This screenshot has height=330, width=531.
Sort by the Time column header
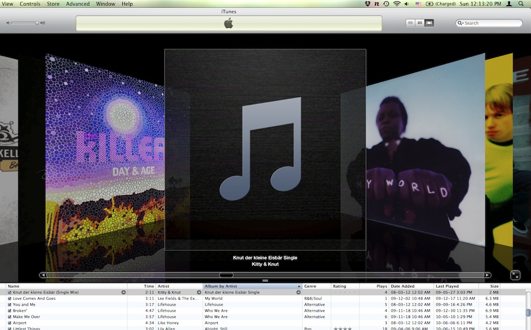pos(142,286)
